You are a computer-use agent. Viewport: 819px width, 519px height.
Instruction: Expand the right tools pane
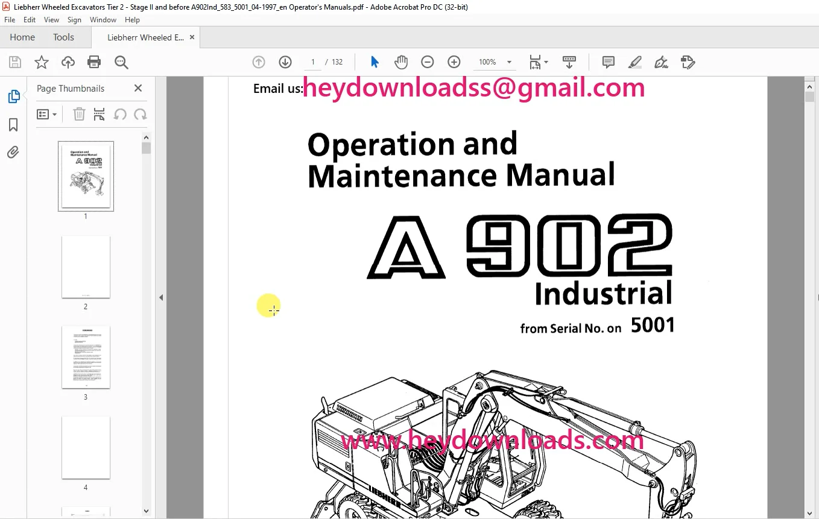[x=817, y=298]
